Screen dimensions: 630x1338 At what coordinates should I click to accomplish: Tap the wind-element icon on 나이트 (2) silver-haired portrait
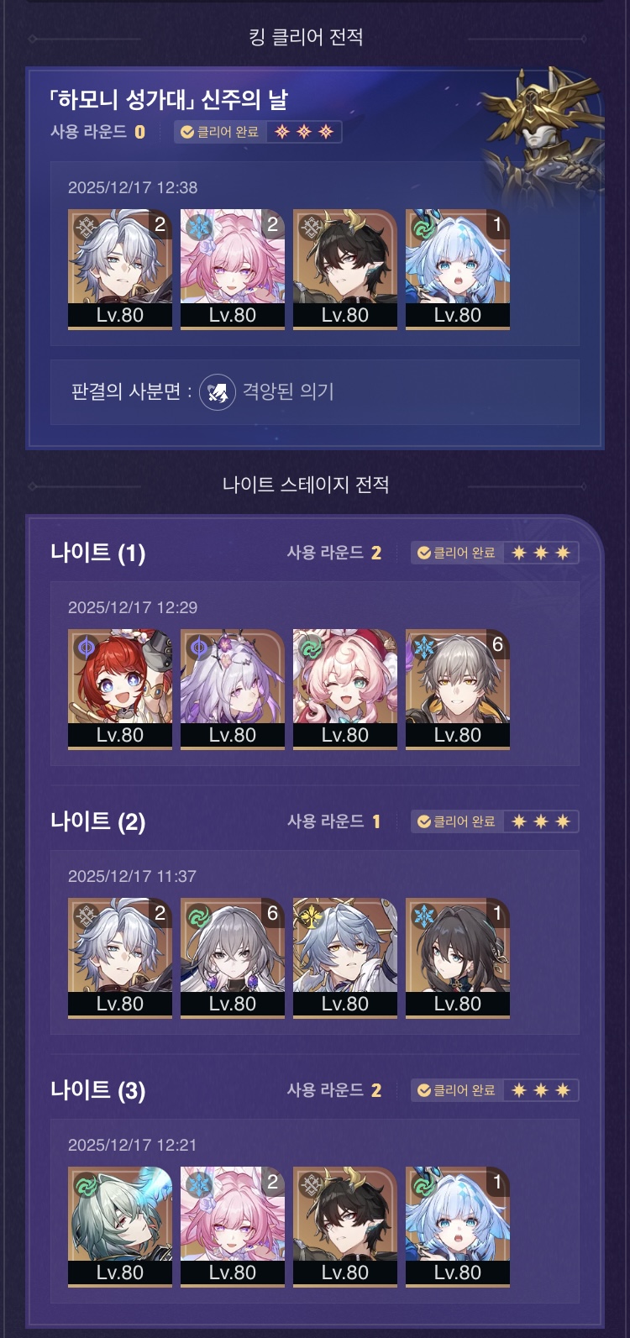199,915
